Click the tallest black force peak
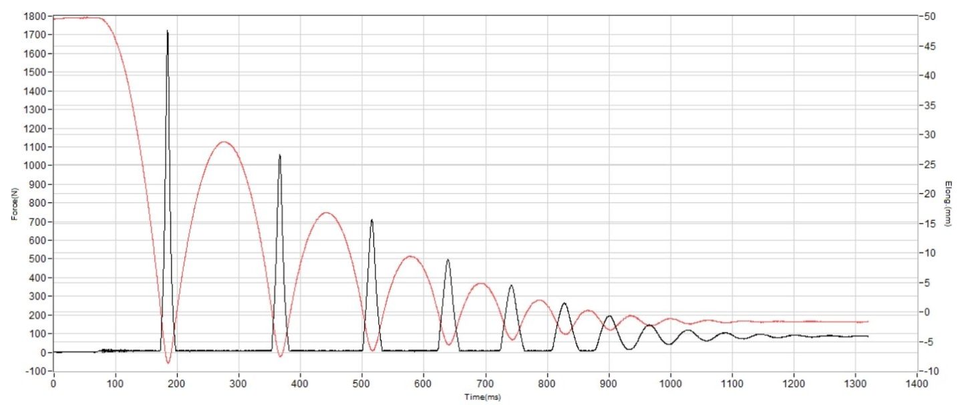Viewport: 962px width, 405px height. [x=167, y=32]
